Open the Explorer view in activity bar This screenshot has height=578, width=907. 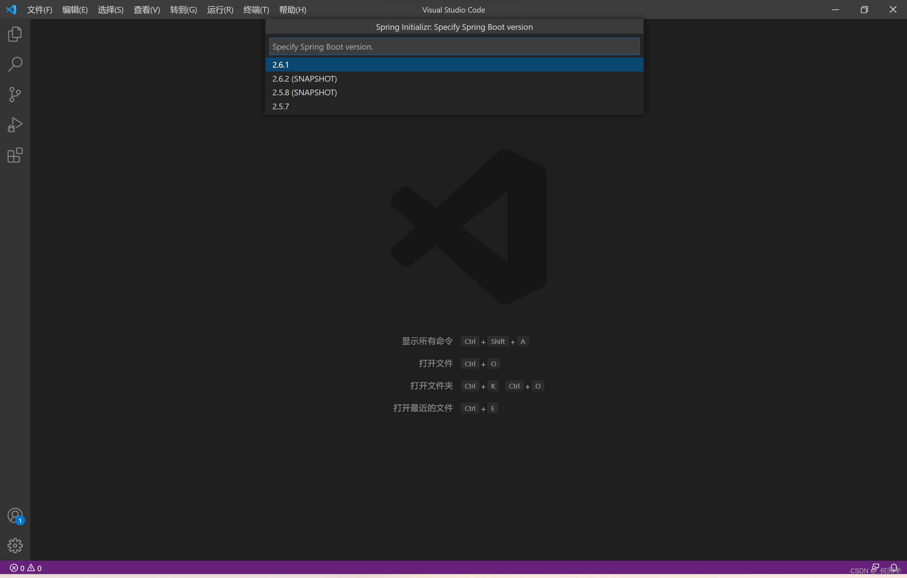tap(15, 34)
